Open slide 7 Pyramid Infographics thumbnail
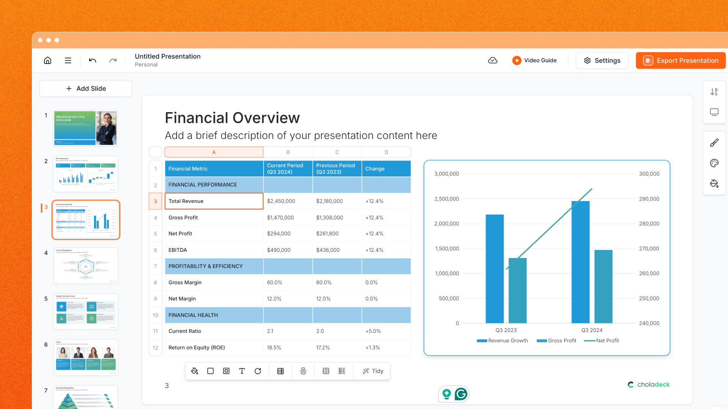Viewport: 728px width, 409px height. coord(86,397)
